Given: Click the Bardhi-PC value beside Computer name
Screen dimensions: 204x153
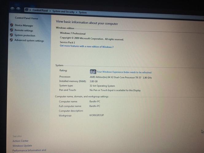Looking at the screenshot, I should 95,101.
